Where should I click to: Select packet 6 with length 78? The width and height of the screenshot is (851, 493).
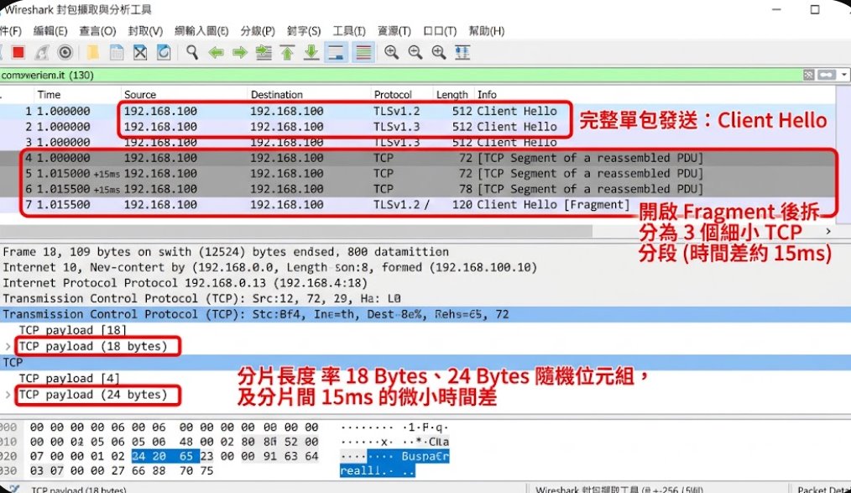pyautogui.click(x=418, y=189)
